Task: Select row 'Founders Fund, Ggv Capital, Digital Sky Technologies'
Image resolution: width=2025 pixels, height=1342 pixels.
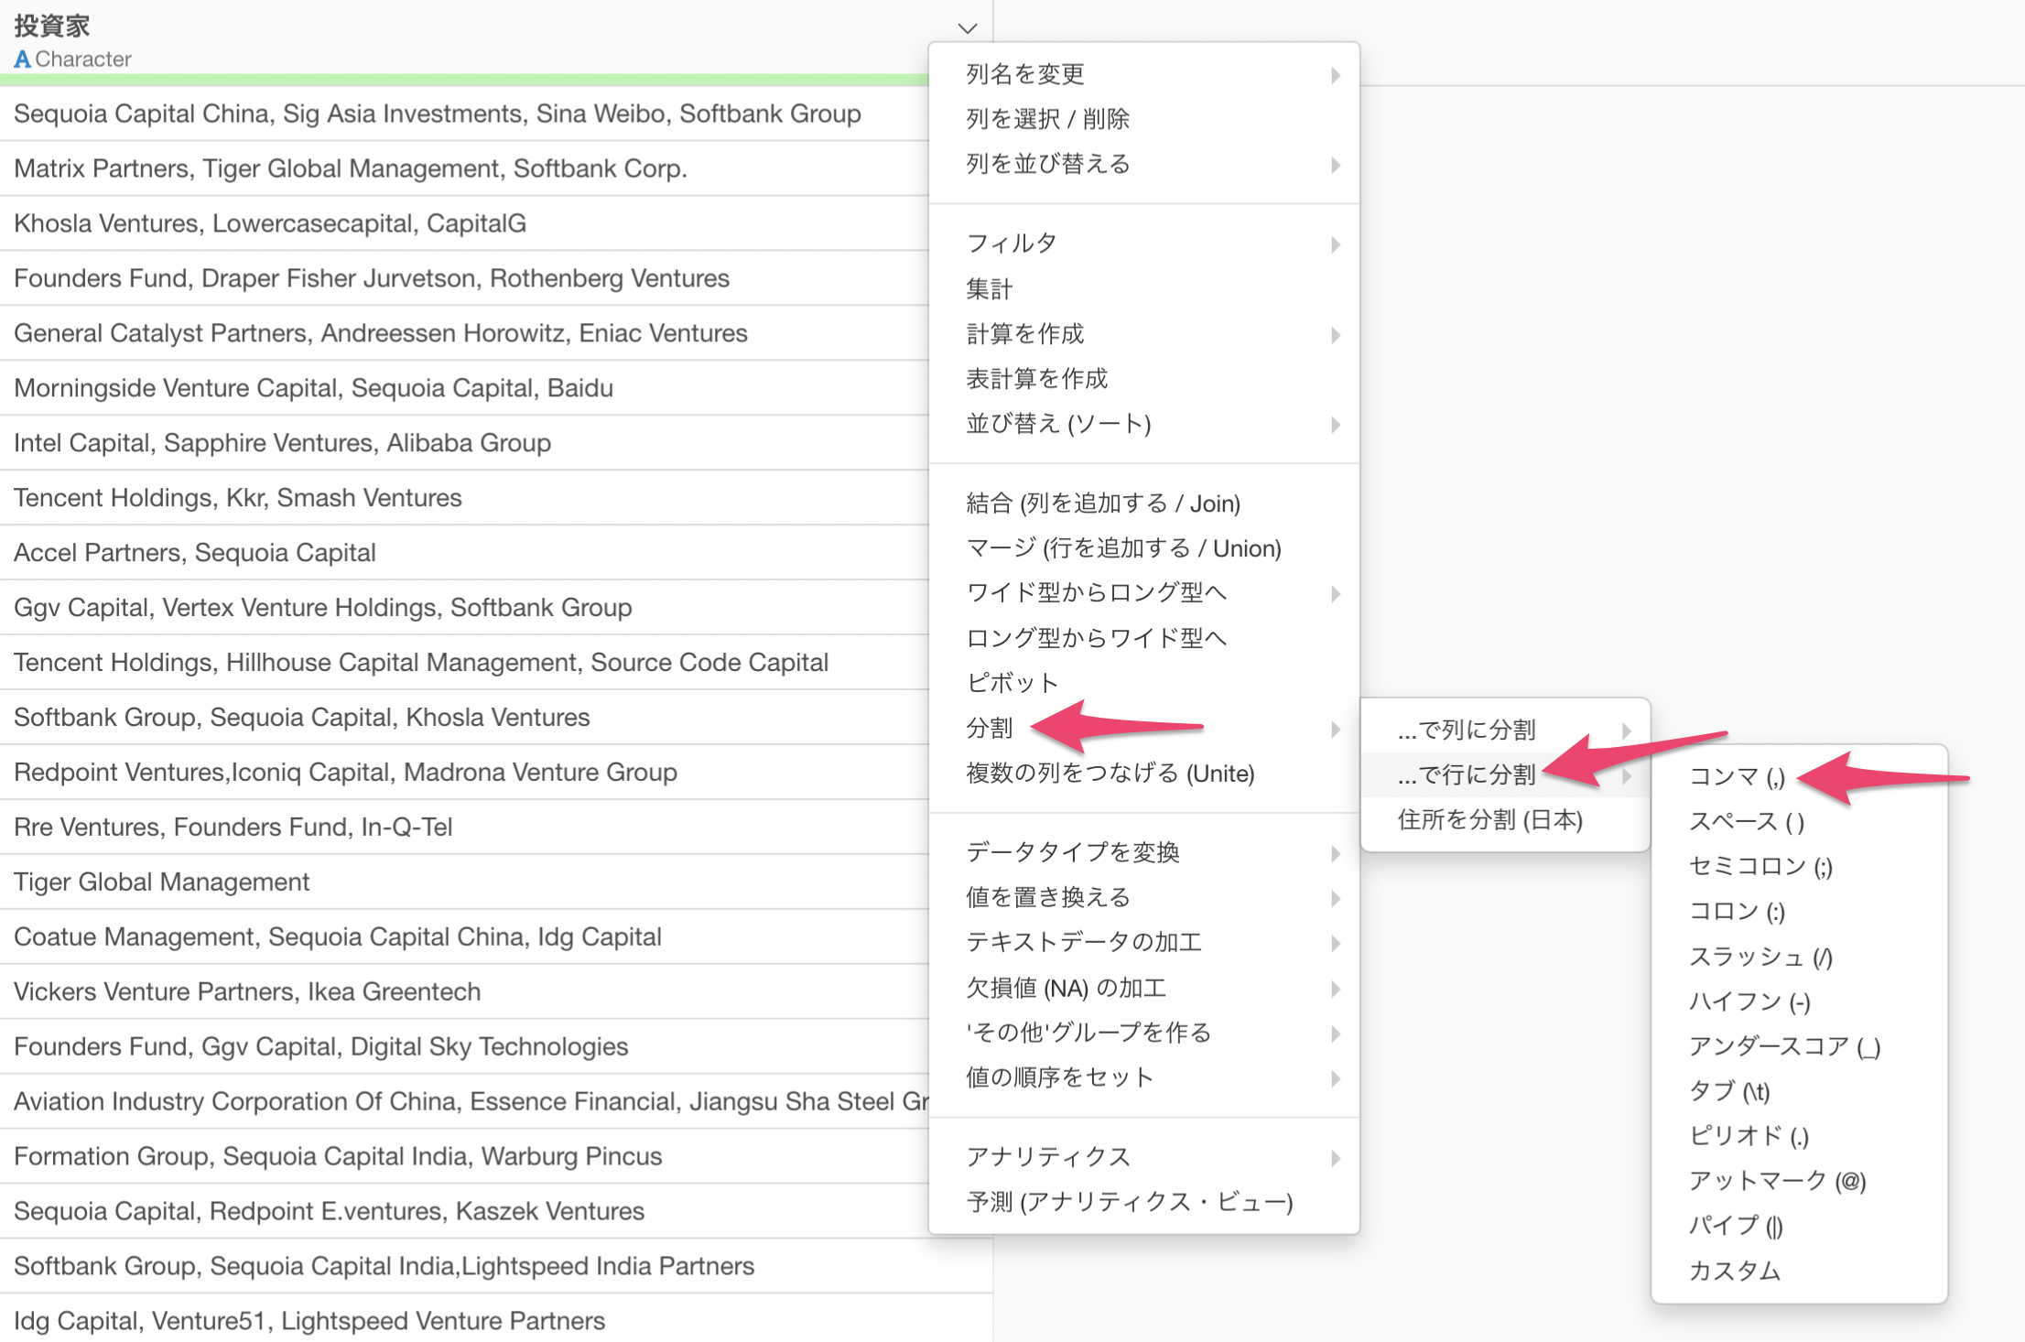Action: [464, 1047]
